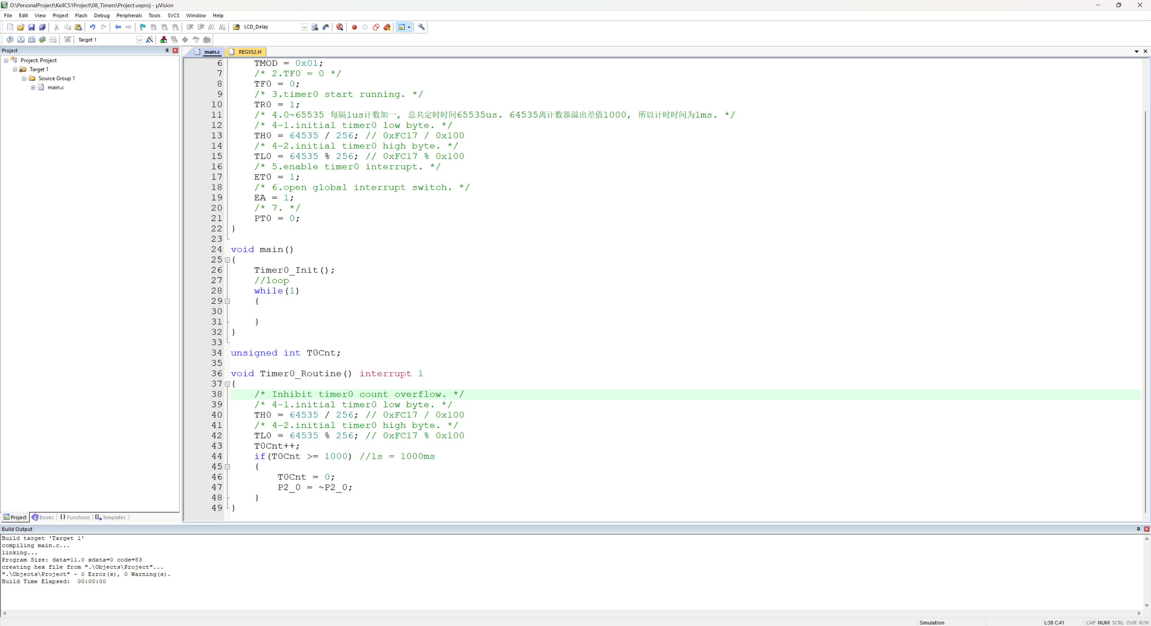Run a batch build with the stacked layers icon
Viewport: 1151px width, 626px height.
(x=43, y=39)
